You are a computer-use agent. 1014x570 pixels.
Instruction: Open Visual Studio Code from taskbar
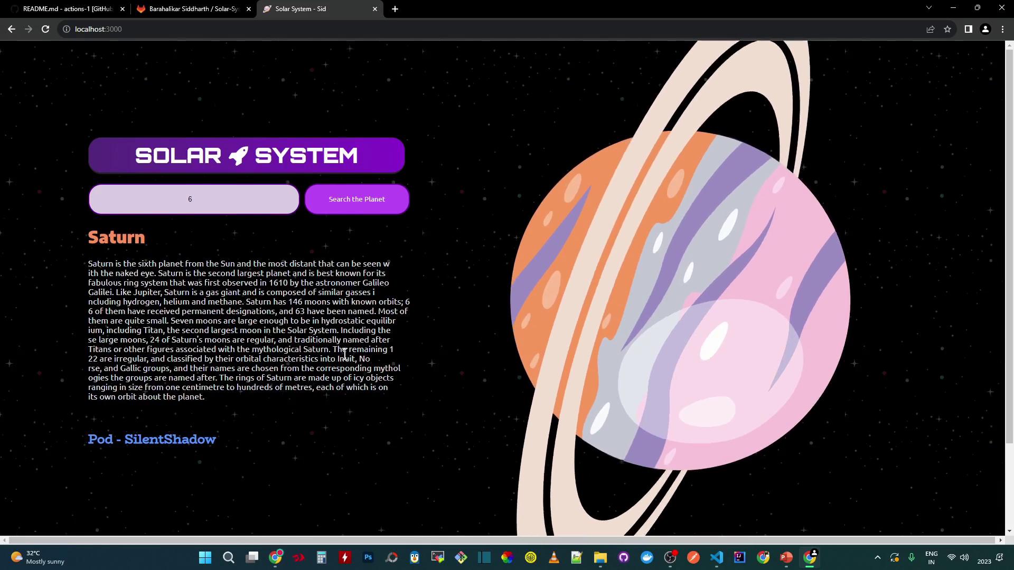716,557
